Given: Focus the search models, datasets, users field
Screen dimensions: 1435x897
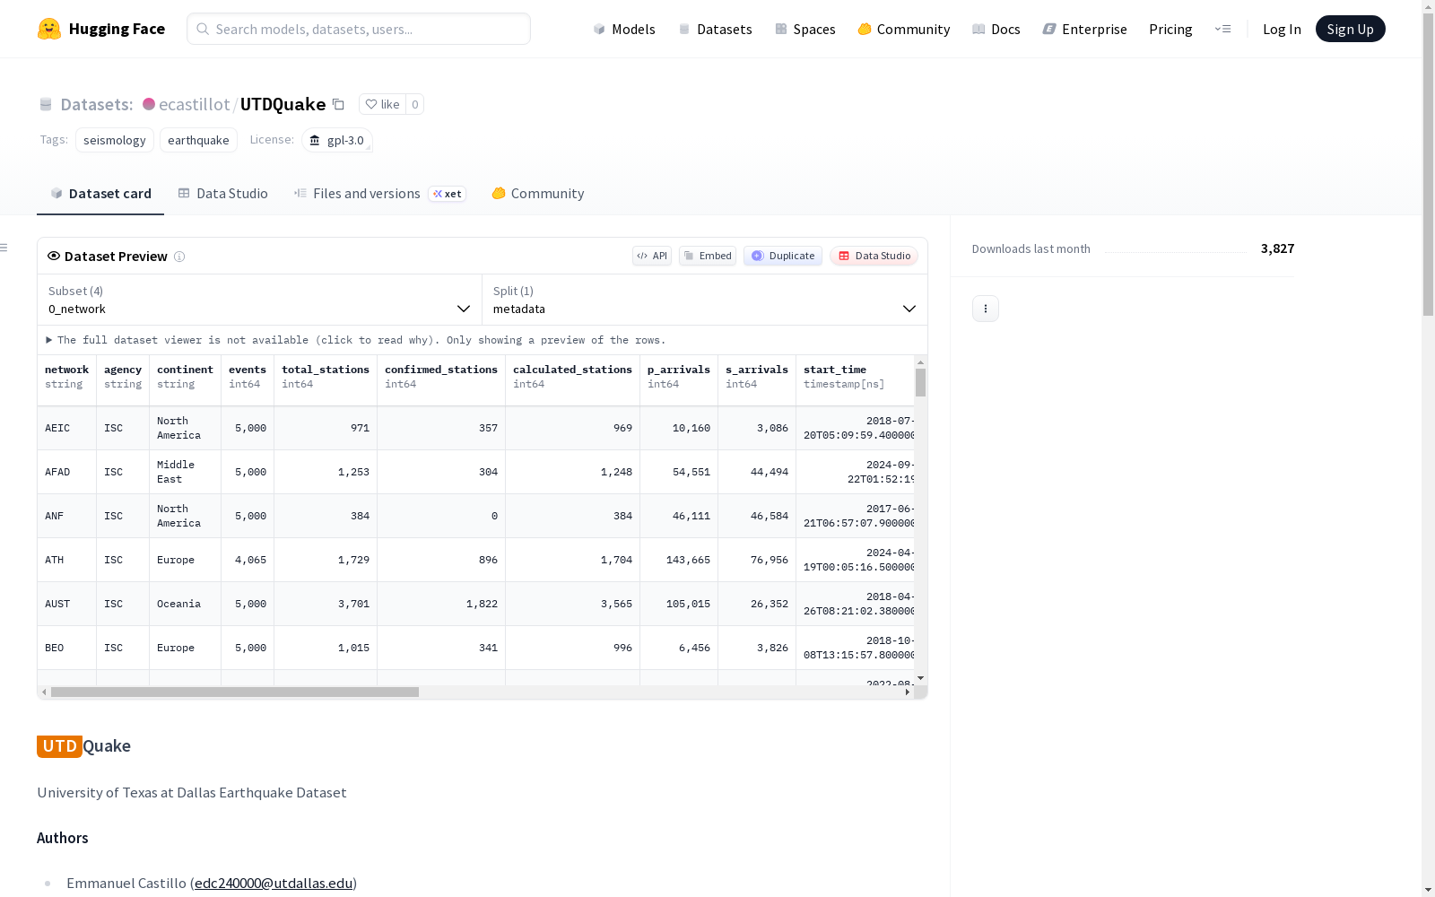Looking at the screenshot, I should click(359, 29).
